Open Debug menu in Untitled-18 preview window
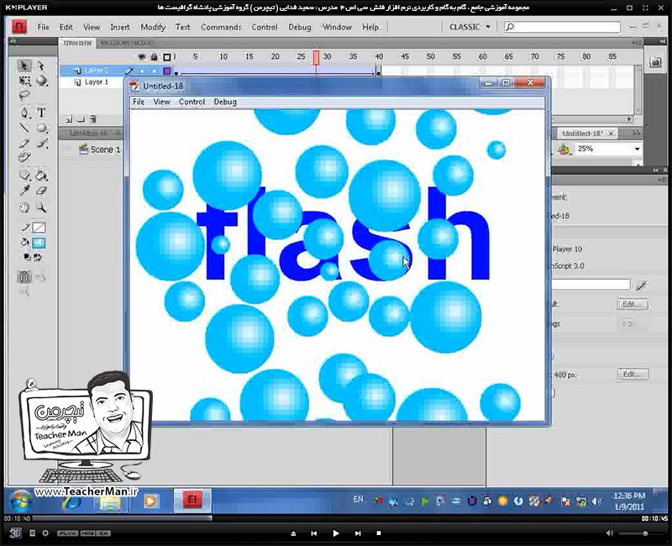Screen dimensions: 672x546 click(225, 102)
